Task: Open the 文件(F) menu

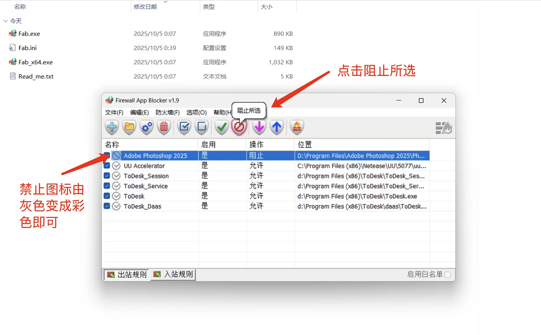Action: click(114, 112)
